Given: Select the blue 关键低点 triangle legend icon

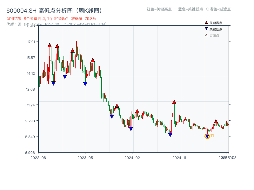Looking at the screenshot, I should pyautogui.click(x=206, y=28).
